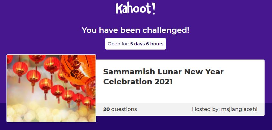
Task: Click the Kahoot! logo at top
Action: (x=136, y=8)
